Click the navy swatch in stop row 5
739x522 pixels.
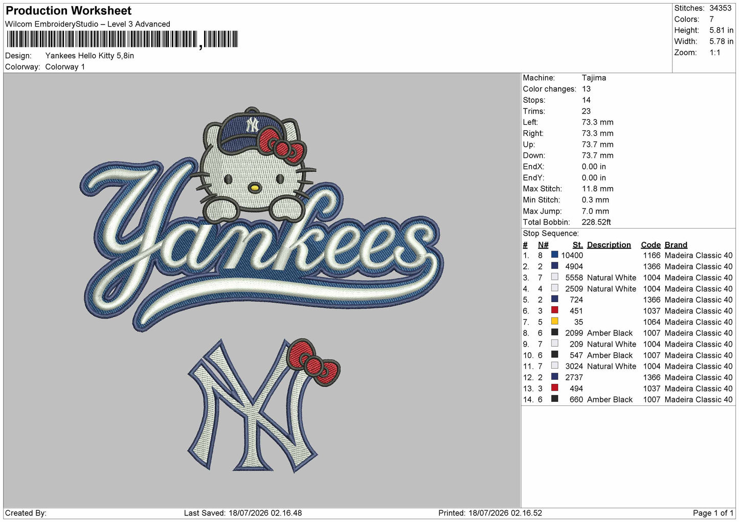(x=554, y=299)
